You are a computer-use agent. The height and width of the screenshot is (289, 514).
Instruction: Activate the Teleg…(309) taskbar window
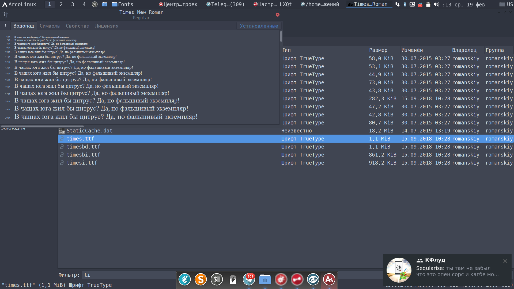coord(225,4)
